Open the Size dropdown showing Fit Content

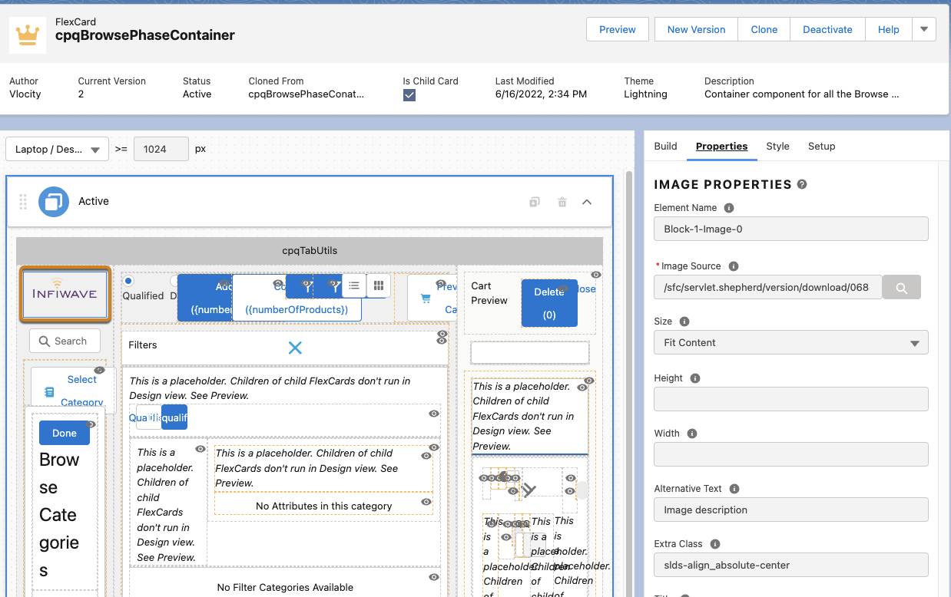(790, 342)
